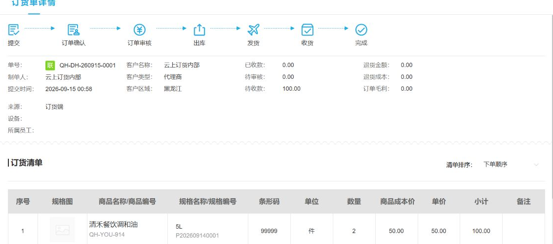Screen dimensions: 553x244
Task: Click the product placeholder thumbnail image
Action: 62,230
